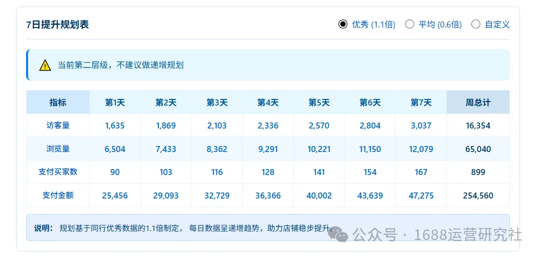
Task: Click visitor count cell 3,037
Action: (x=421, y=126)
